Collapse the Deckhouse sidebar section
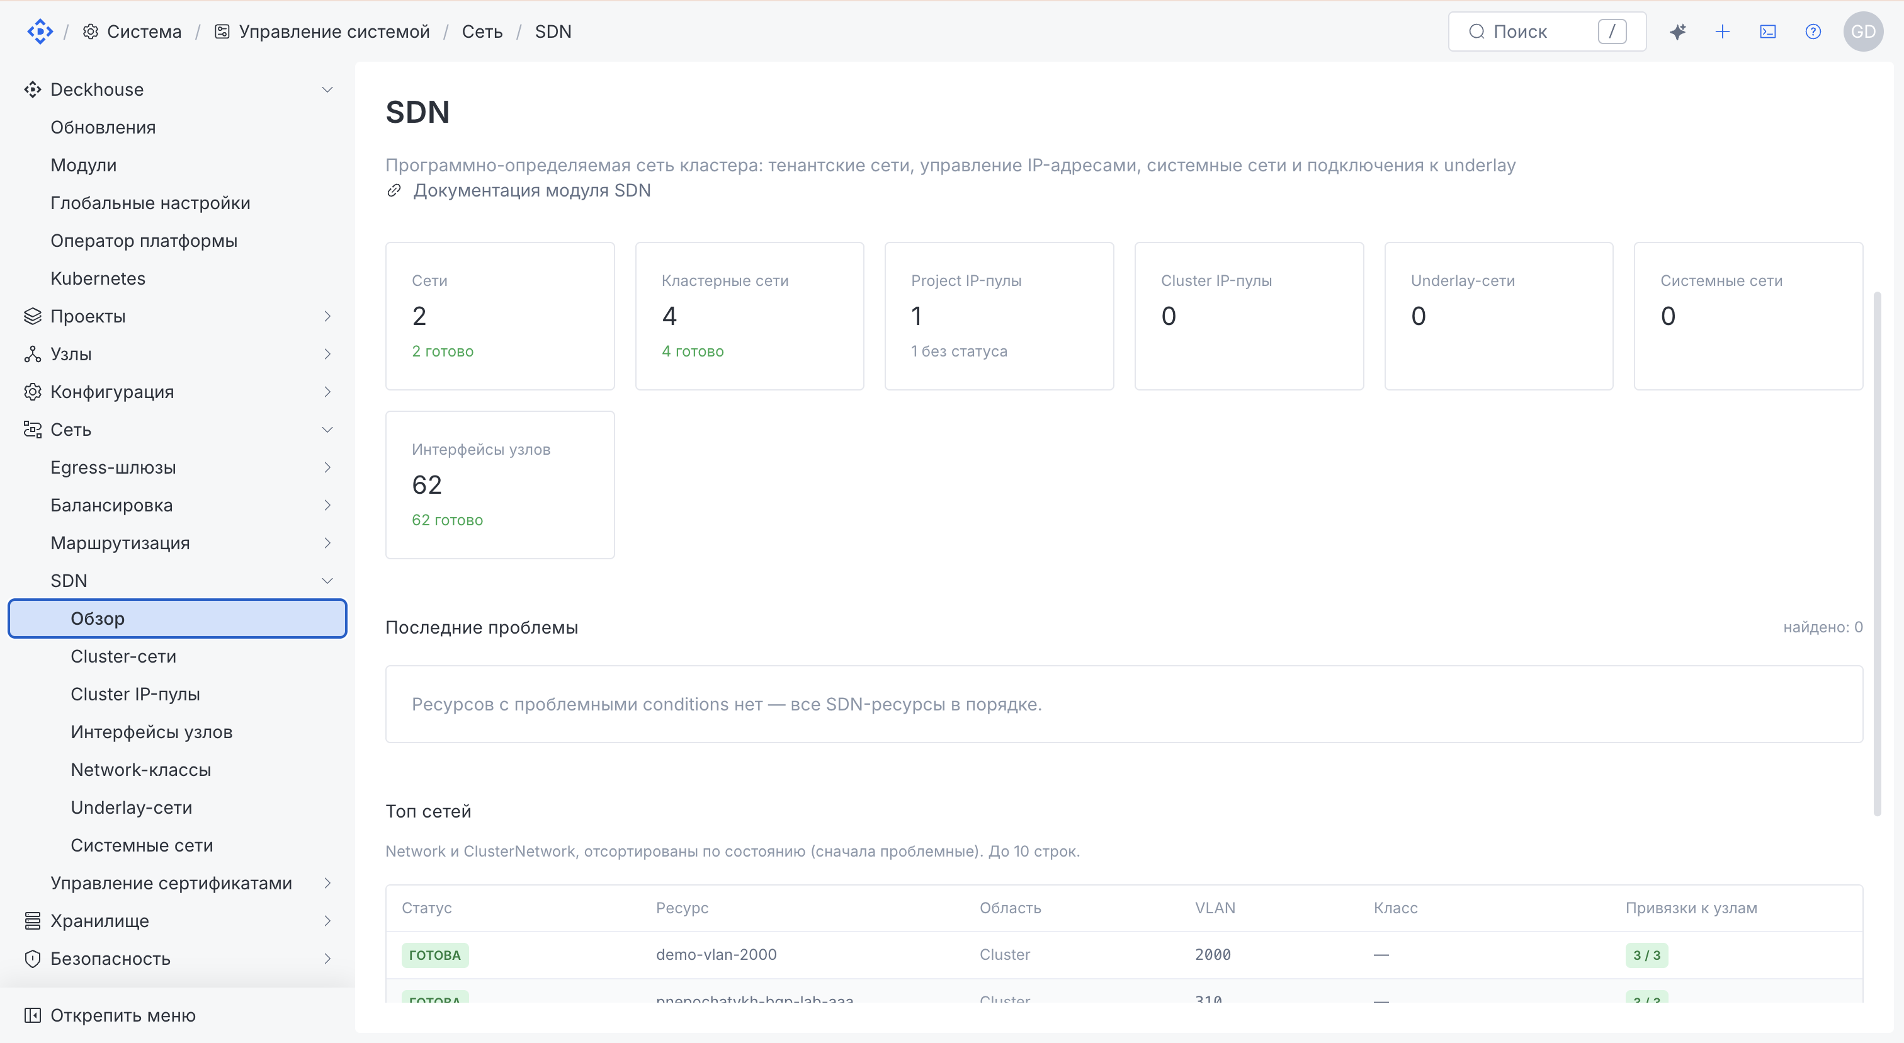This screenshot has width=1904, height=1043. tap(327, 89)
